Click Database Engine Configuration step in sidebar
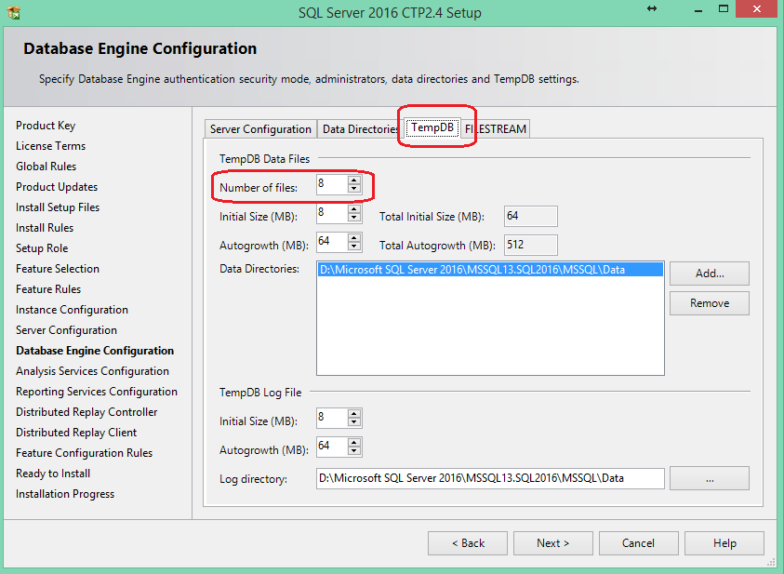 tap(95, 351)
